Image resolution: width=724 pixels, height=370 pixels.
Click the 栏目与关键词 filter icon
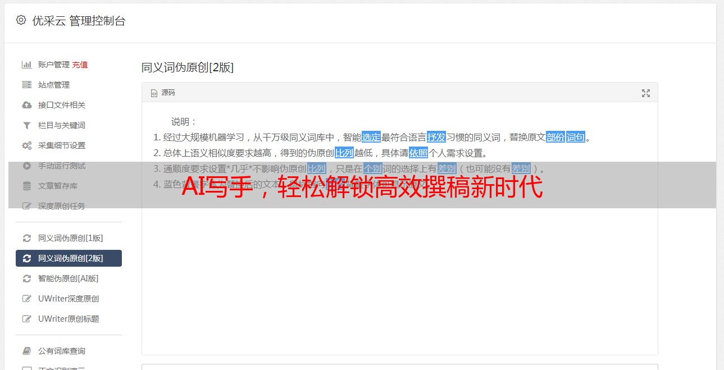26,125
